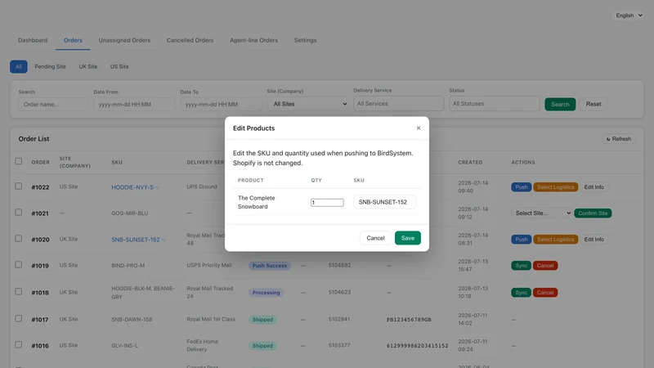The width and height of the screenshot is (654, 368).
Task: Click the Save button in dialog
Action: pyautogui.click(x=407, y=238)
